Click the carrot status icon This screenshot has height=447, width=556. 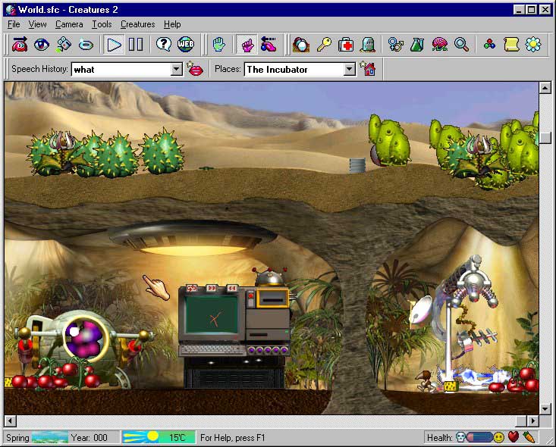click(x=529, y=437)
